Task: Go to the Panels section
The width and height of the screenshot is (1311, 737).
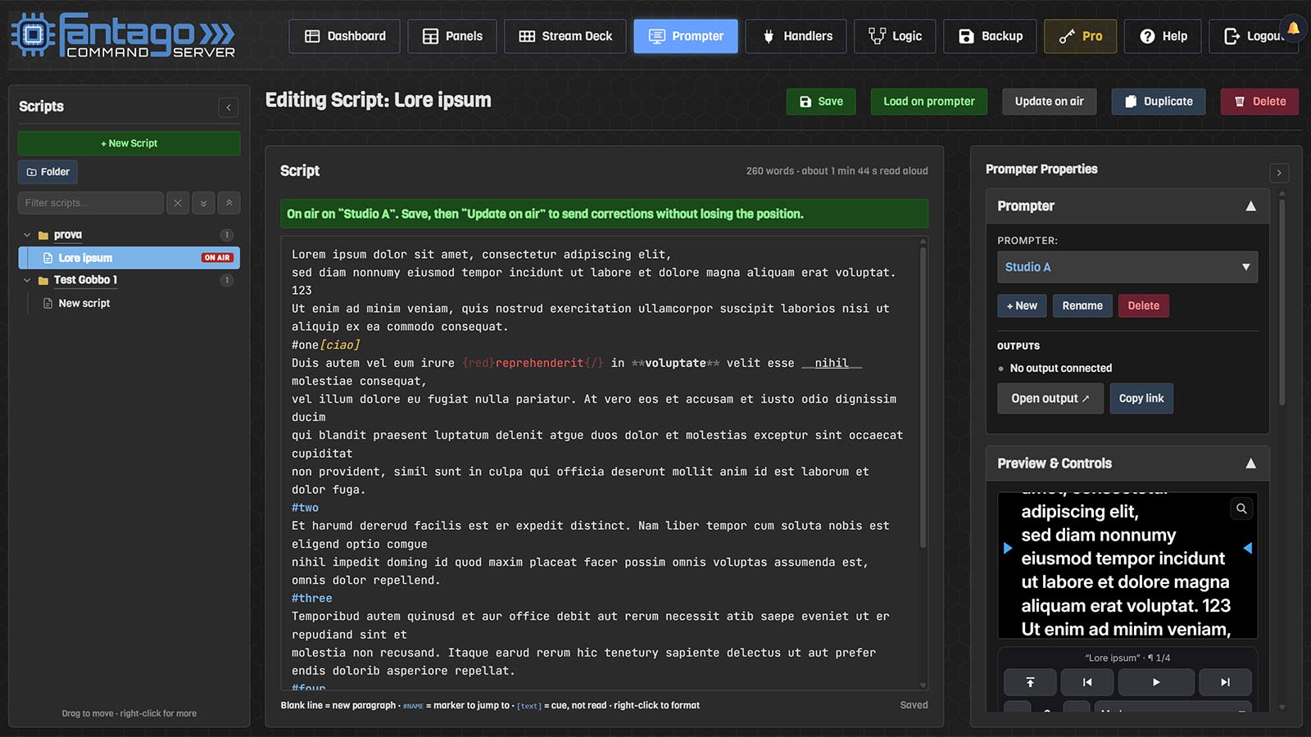Action: pyautogui.click(x=451, y=36)
